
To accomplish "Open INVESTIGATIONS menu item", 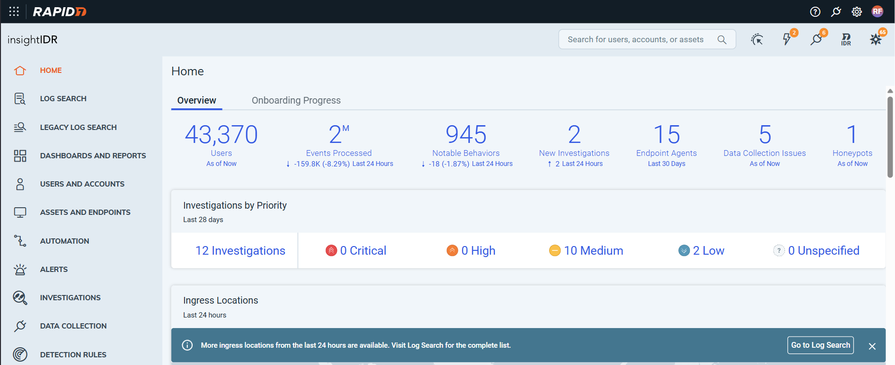I will pyautogui.click(x=71, y=298).
